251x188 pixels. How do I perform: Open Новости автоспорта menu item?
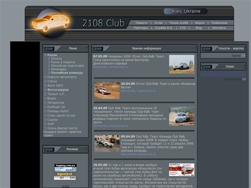coord(62,77)
